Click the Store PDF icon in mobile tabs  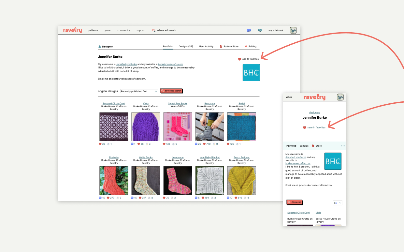point(313,146)
